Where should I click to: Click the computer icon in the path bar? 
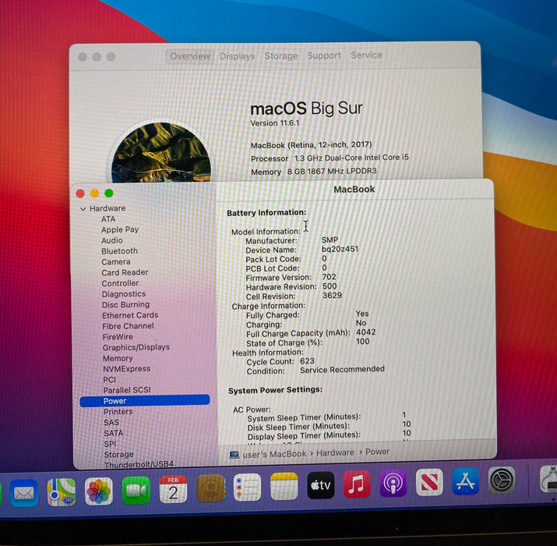click(234, 455)
